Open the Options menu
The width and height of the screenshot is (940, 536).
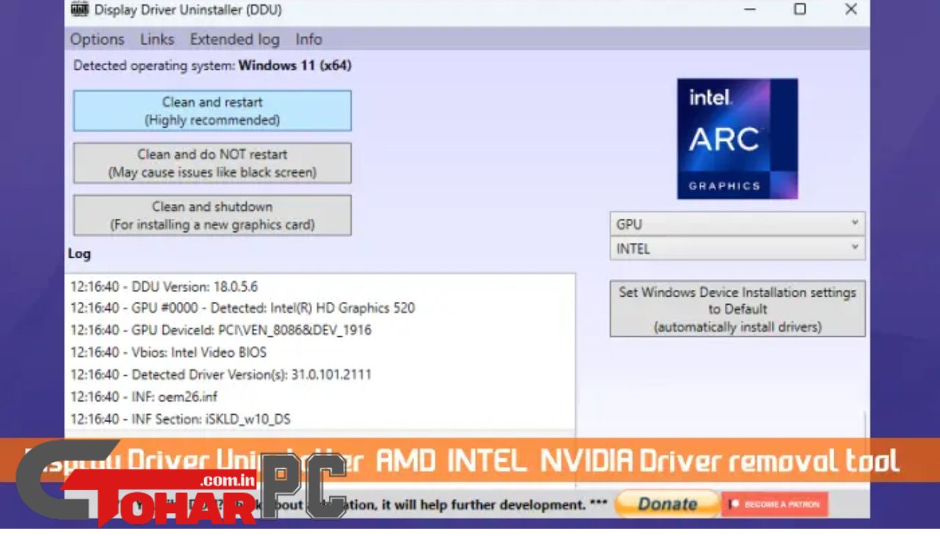[97, 40]
